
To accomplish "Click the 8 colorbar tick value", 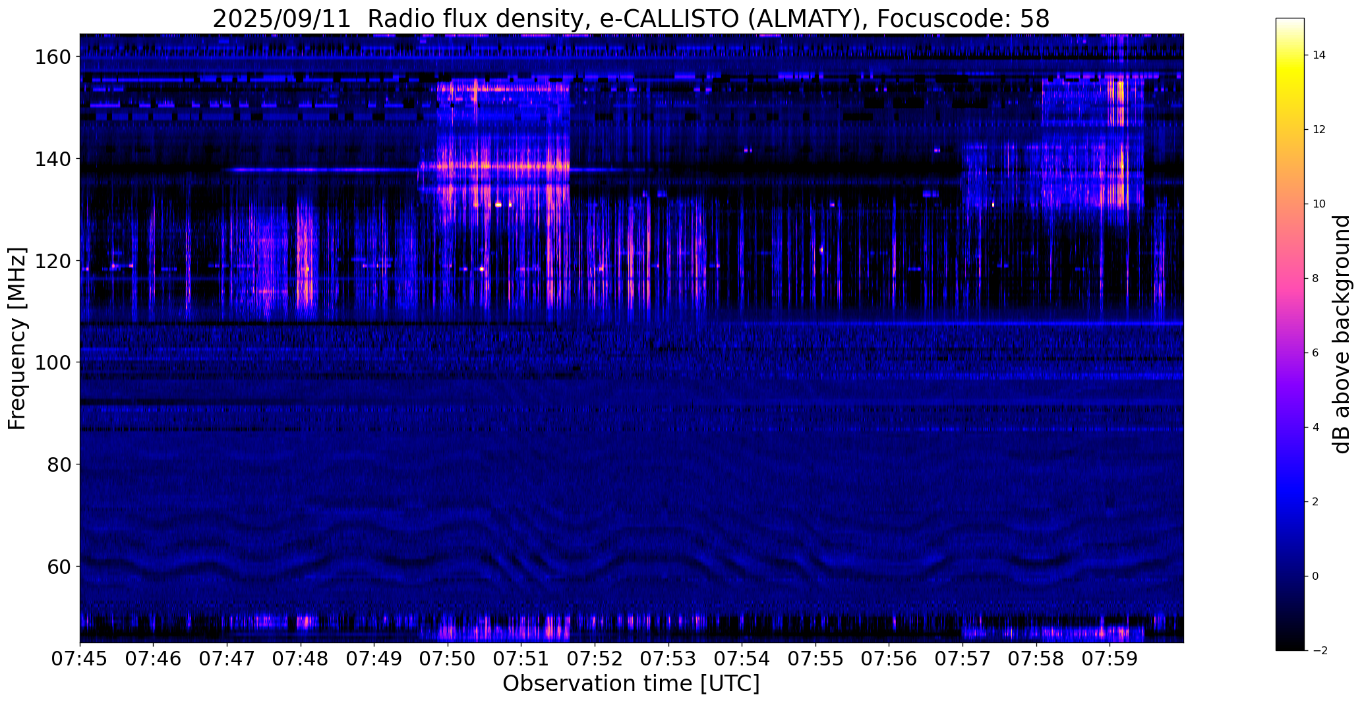I will 1316,279.
